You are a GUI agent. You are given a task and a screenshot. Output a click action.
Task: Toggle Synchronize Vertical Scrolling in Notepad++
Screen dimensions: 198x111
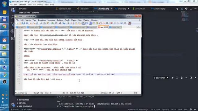[76, 23]
